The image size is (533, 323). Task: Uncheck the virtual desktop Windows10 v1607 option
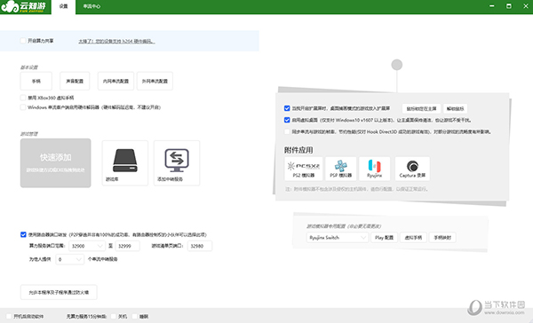(x=287, y=120)
